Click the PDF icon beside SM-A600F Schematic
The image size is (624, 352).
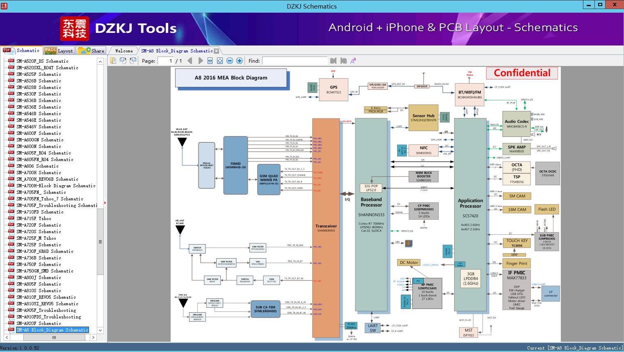pyautogui.click(x=11, y=133)
